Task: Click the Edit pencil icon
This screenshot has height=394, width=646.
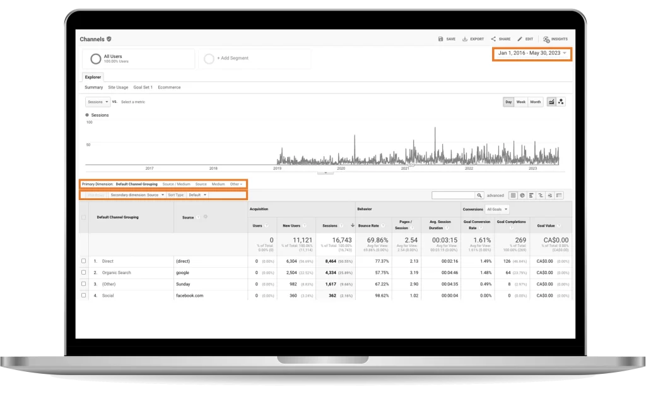Action: (520, 39)
